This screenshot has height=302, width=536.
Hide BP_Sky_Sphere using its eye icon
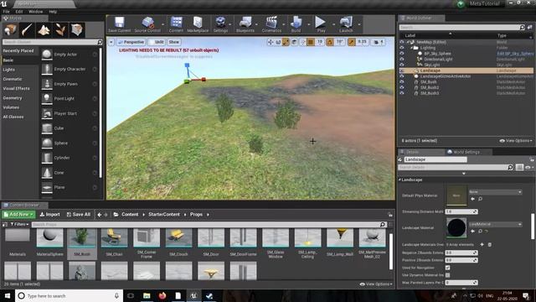point(402,54)
